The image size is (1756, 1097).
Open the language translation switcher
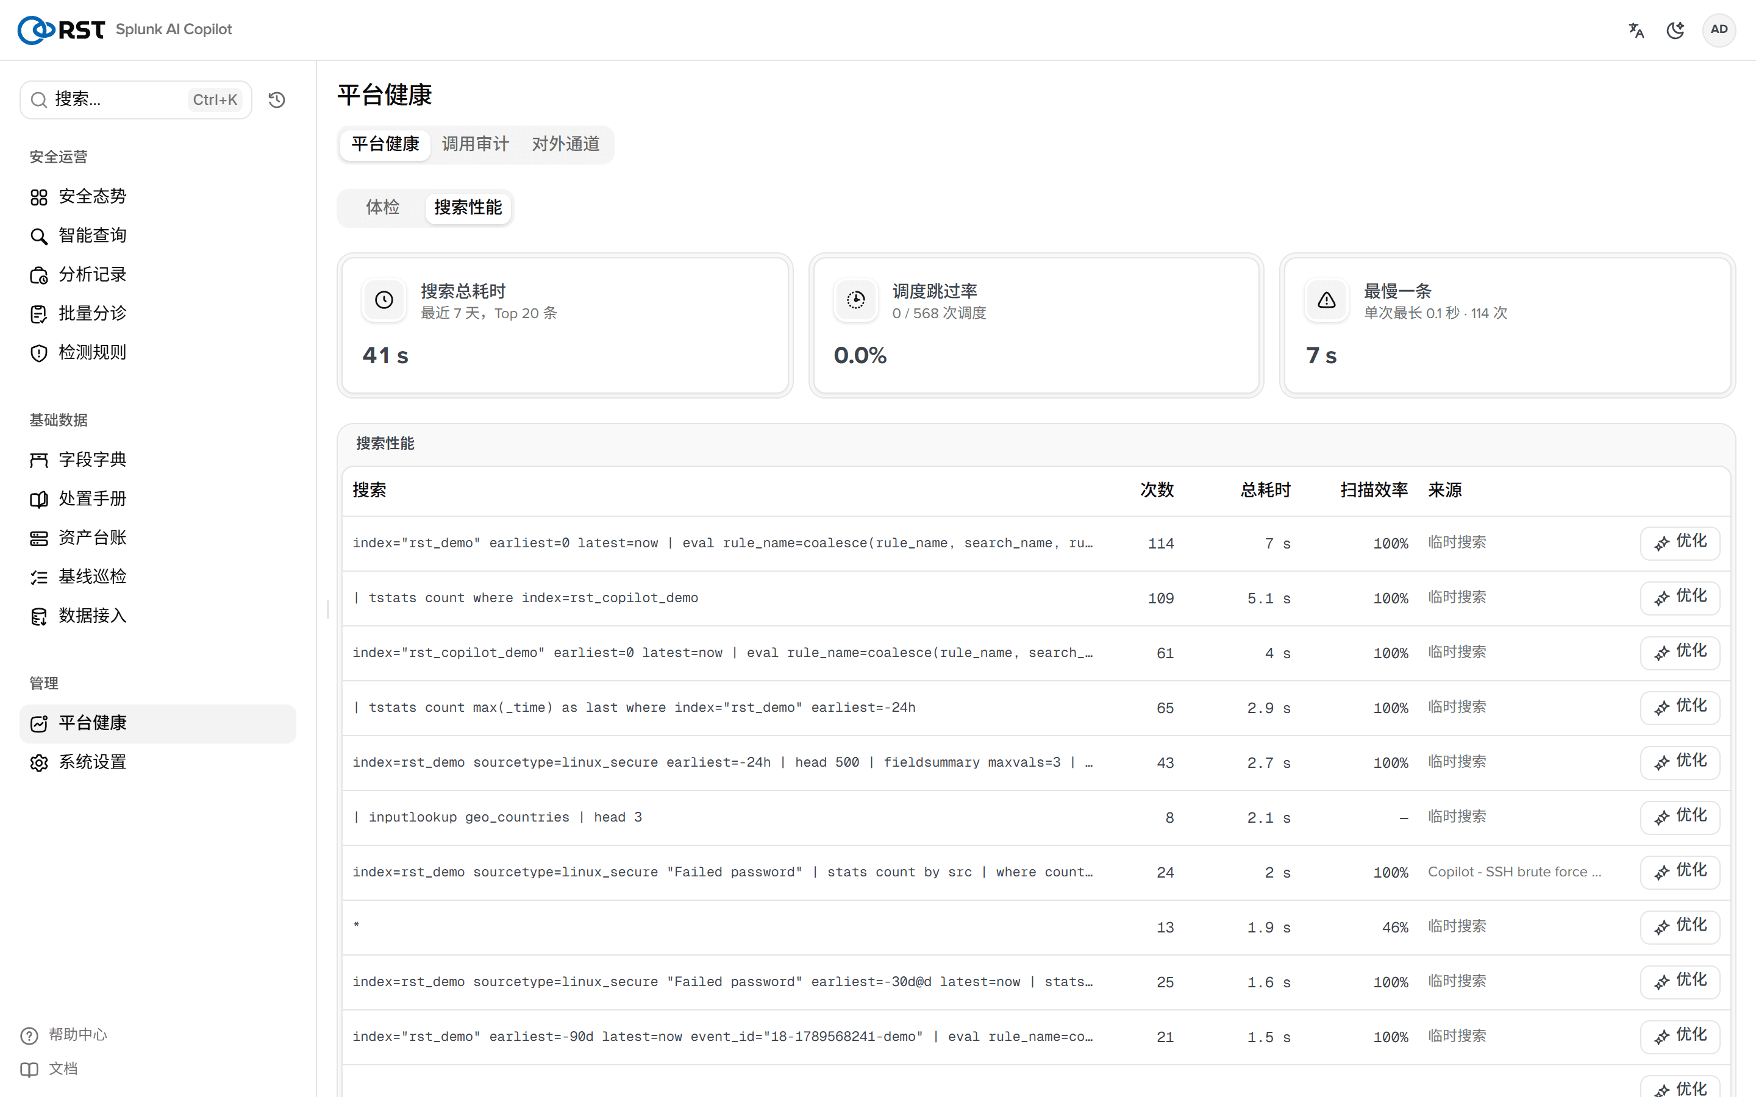[1635, 30]
